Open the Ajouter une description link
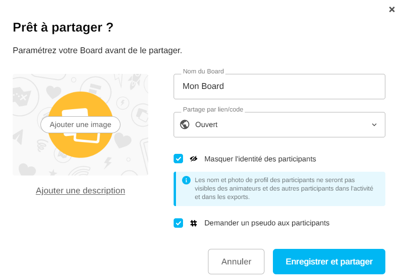Screen dimensions: 399x279 [80, 191]
